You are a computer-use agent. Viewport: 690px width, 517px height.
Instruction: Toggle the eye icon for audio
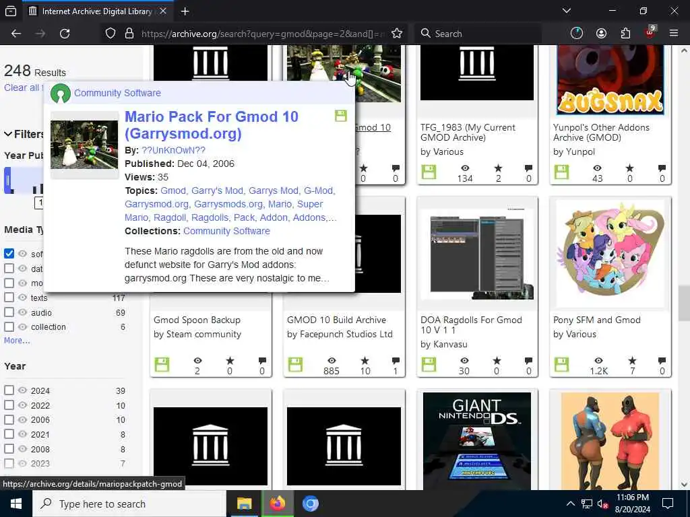(22, 312)
